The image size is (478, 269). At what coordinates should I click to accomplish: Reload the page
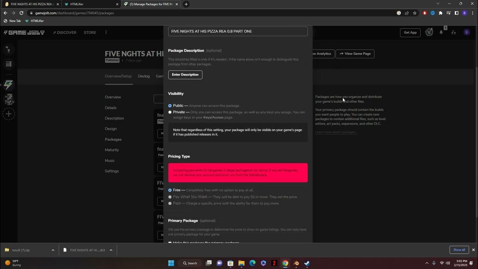click(x=21, y=13)
